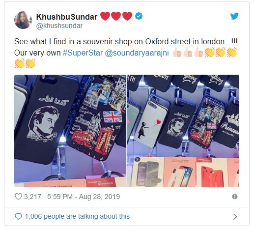Open right photo of phone case display
The image size is (254, 229).
pyautogui.click(x=183, y=131)
